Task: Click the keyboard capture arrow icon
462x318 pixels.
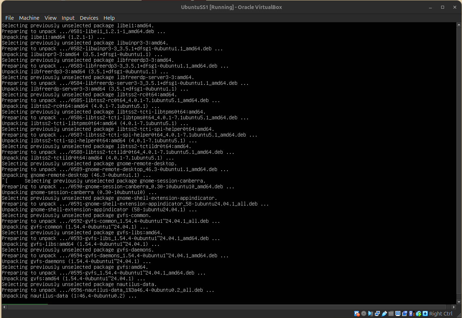Action: [x=425, y=314]
